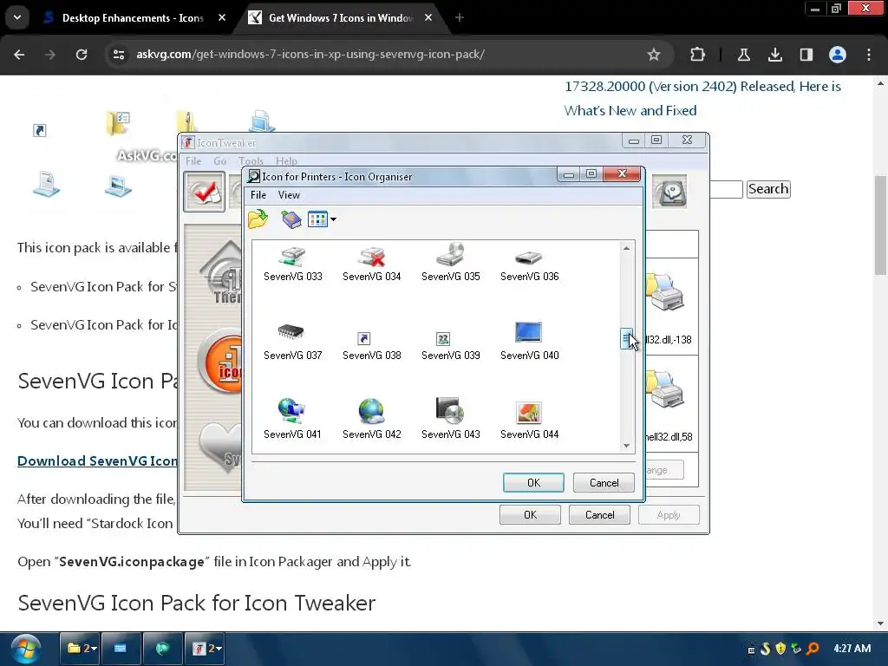Image resolution: width=888 pixels, height=666 pixels.
Task: Select the SevenVG 041 network globe icon
Action: tap(292, 419)
